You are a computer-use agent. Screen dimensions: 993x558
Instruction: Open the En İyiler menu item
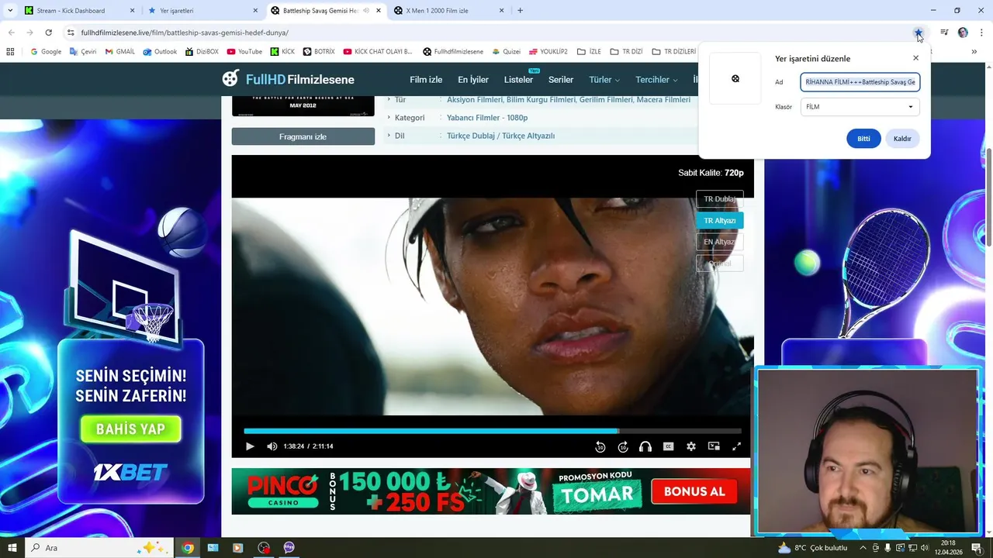(x=473, y=80)
